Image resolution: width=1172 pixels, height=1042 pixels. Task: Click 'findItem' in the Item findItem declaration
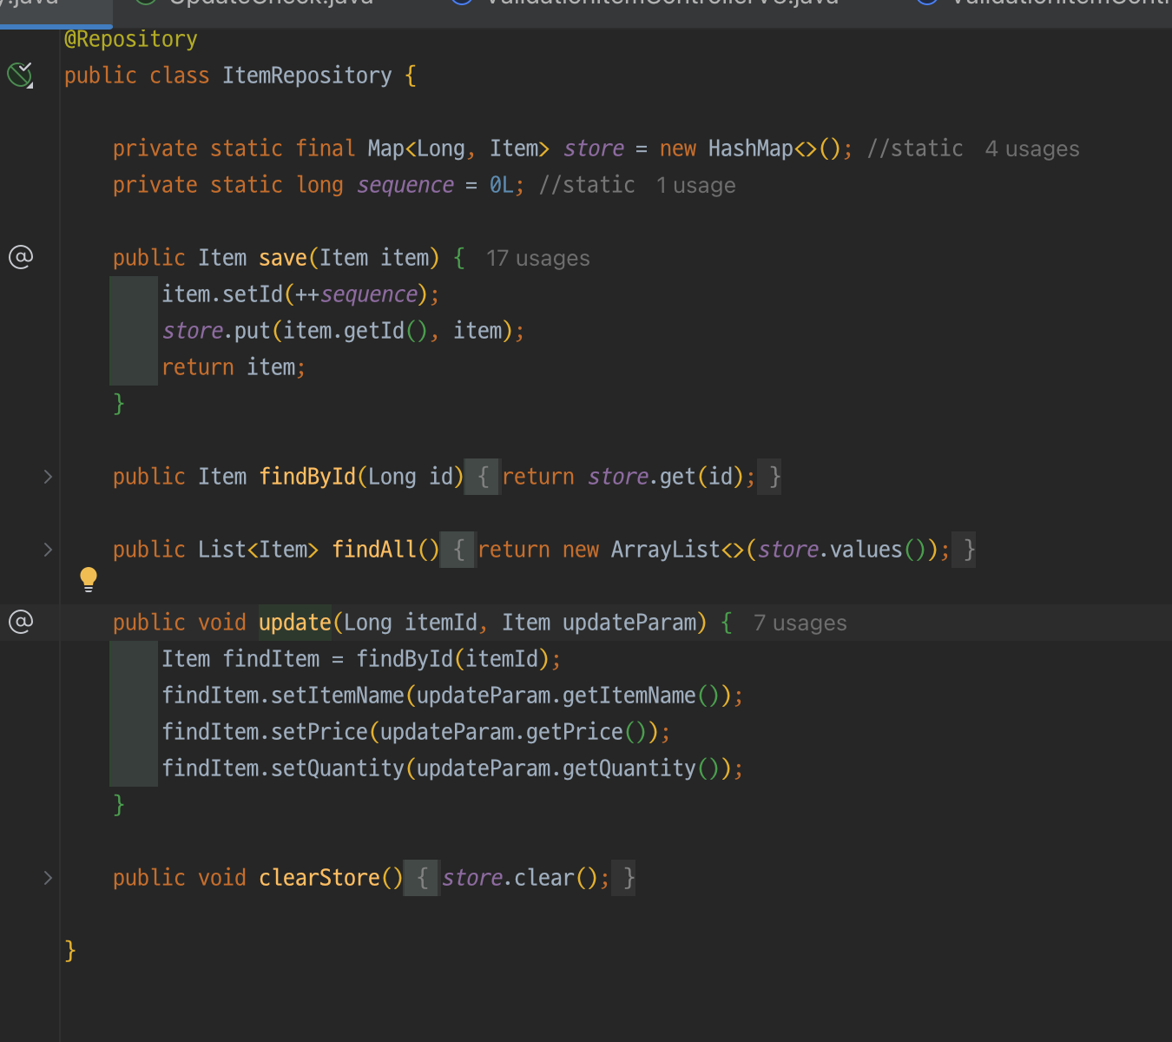coord(272,659)
